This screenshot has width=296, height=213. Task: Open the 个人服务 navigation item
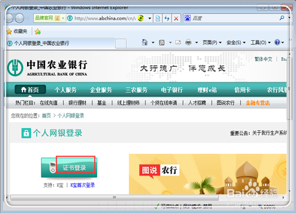coord(66,90)
